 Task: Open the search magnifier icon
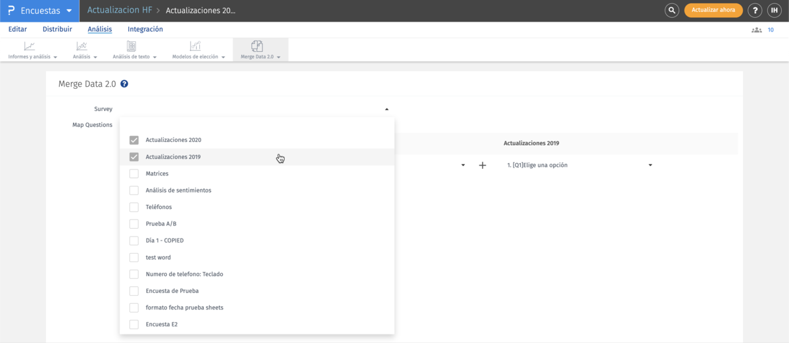[671, 11]
